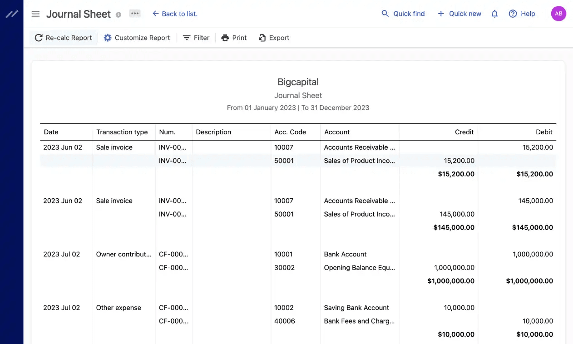The width and height of the screenshot is (573, 344).
Task: Expand the Quick new dropdown
Action: [x=459, y=14]
